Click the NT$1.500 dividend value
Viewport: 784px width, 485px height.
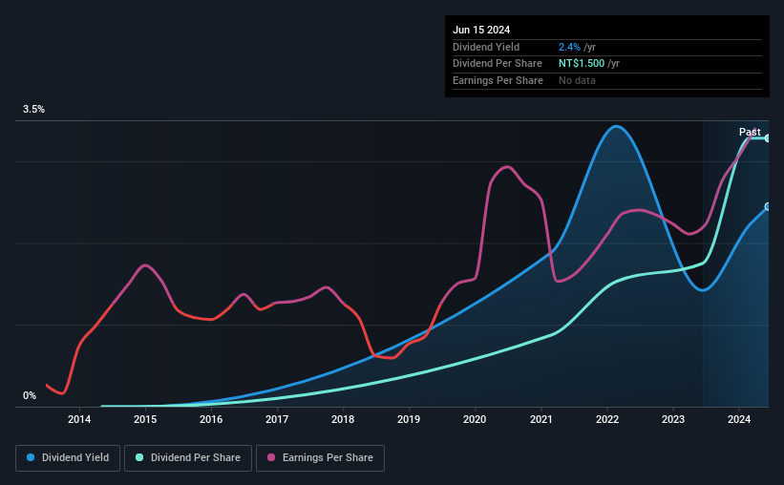[582, 64]
